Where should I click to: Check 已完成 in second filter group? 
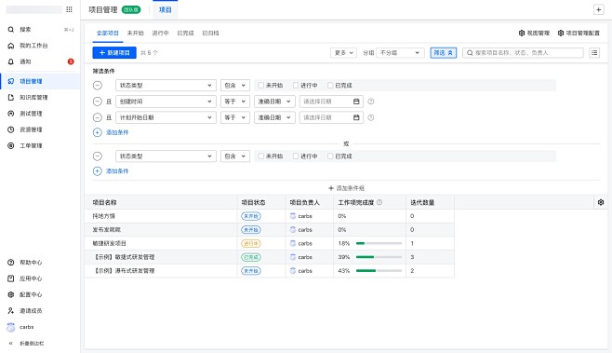[330, 156]
